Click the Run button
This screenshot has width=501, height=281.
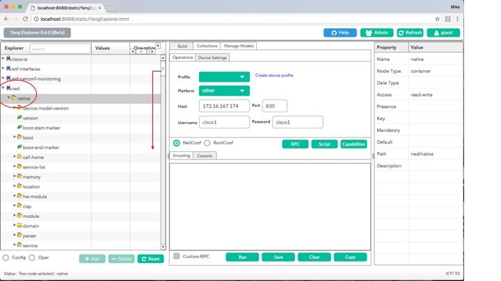tap(242, 257)
